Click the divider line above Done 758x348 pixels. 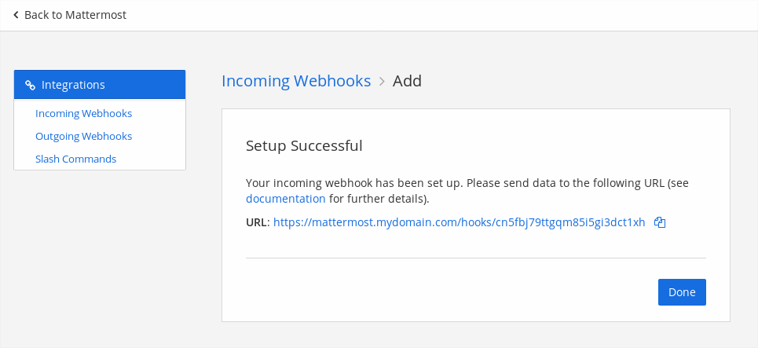click(475, 258)
